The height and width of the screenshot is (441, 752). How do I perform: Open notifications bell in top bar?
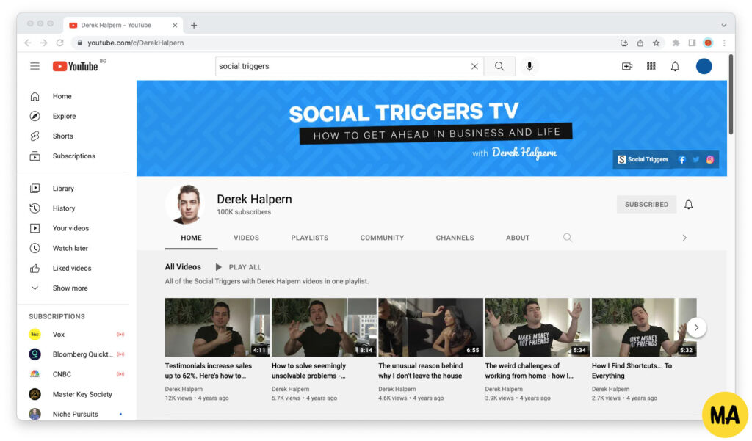coord(675,66)
